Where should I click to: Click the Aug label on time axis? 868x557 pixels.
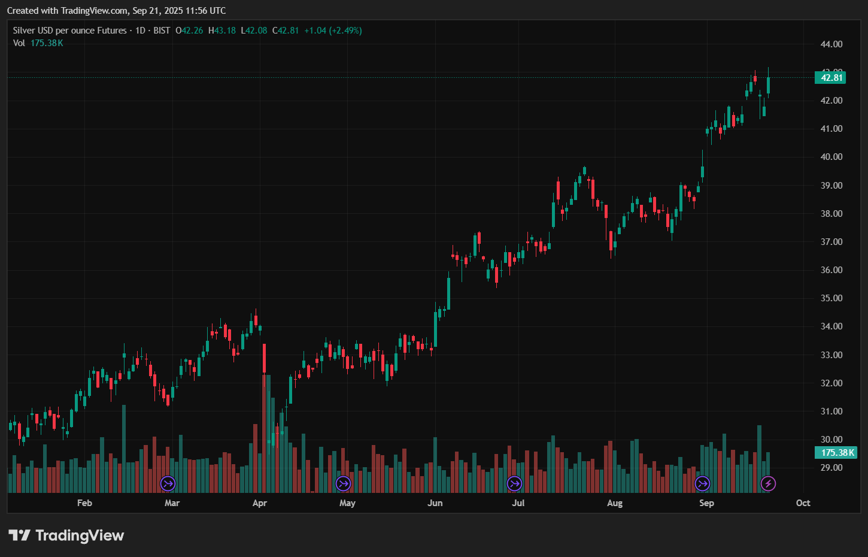pos(615,503)
